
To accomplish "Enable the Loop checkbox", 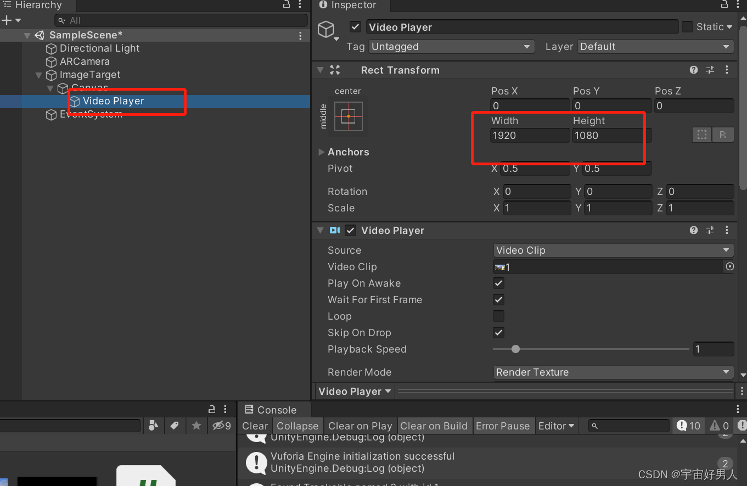I will click(498, 316).
